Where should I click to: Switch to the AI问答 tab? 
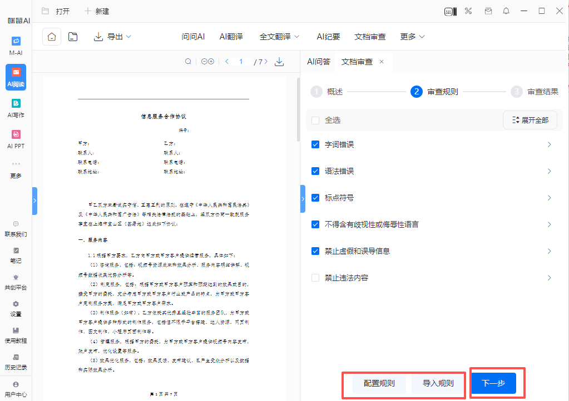[x=318, y=62]
